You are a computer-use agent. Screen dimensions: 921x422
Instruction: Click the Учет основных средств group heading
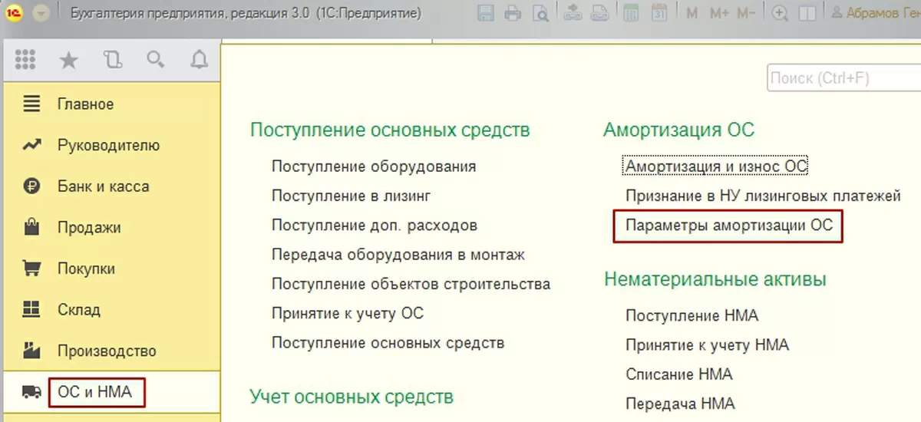tap(352, 397)
